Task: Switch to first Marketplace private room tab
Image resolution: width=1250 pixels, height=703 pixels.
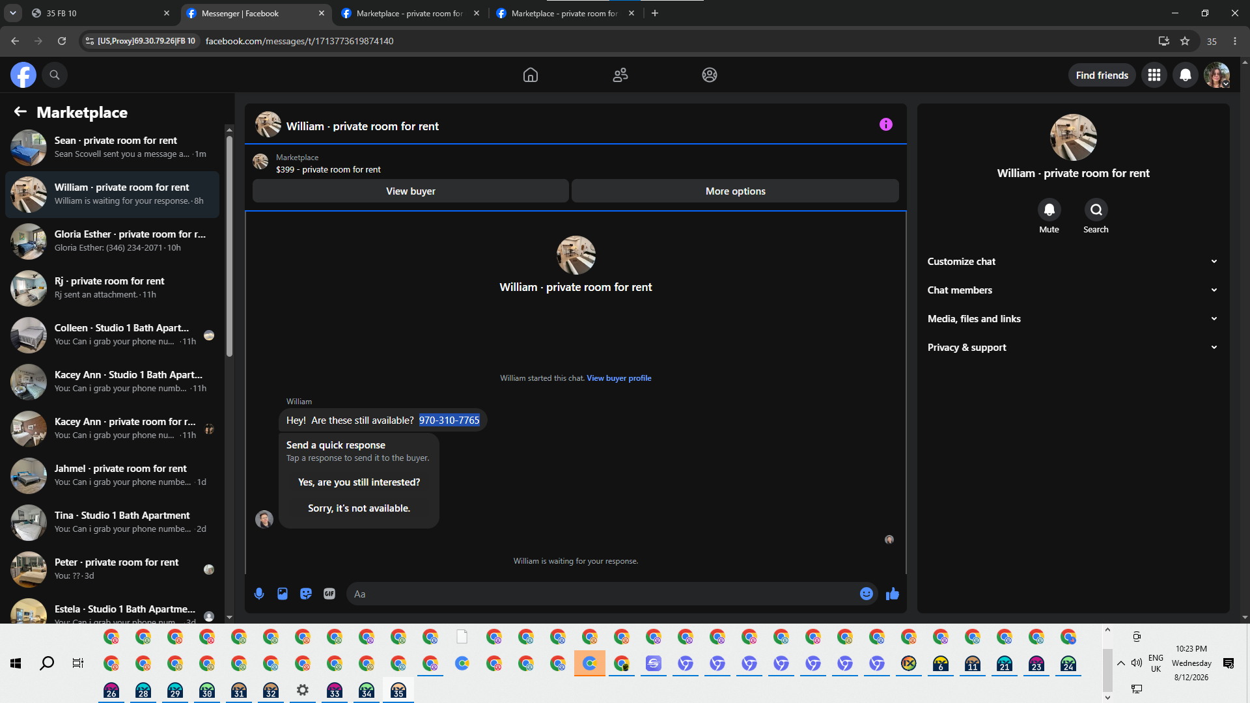Action: tap(410, 13)
